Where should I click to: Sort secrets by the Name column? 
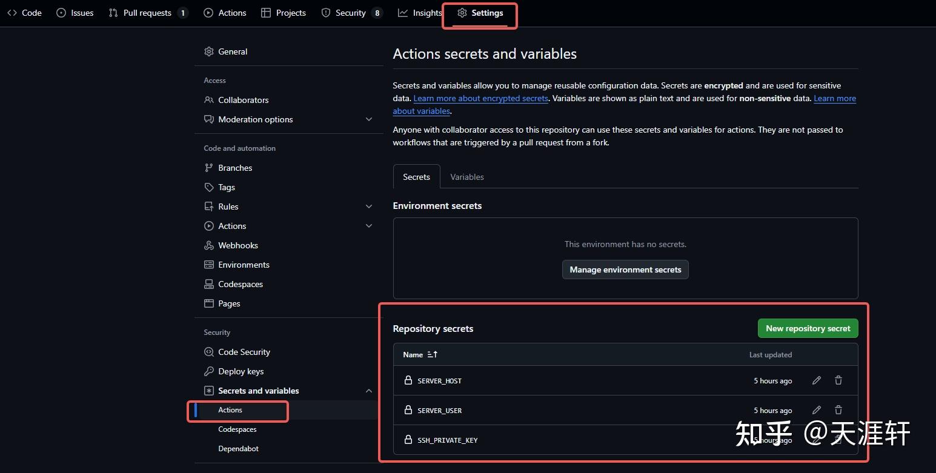(419, 354)
